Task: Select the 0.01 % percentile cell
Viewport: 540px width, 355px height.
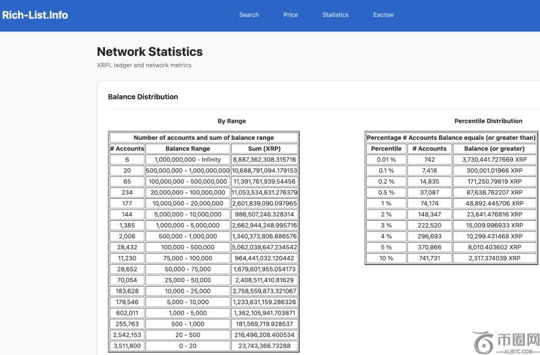Action: coord(386,160)
